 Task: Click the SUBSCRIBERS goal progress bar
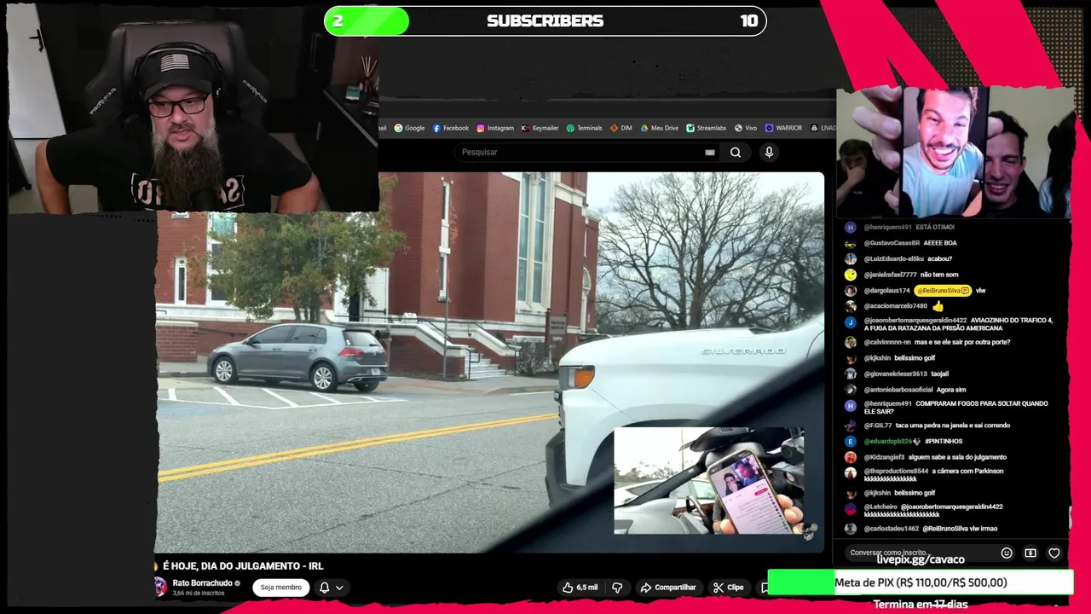click(x=545, y=21)
